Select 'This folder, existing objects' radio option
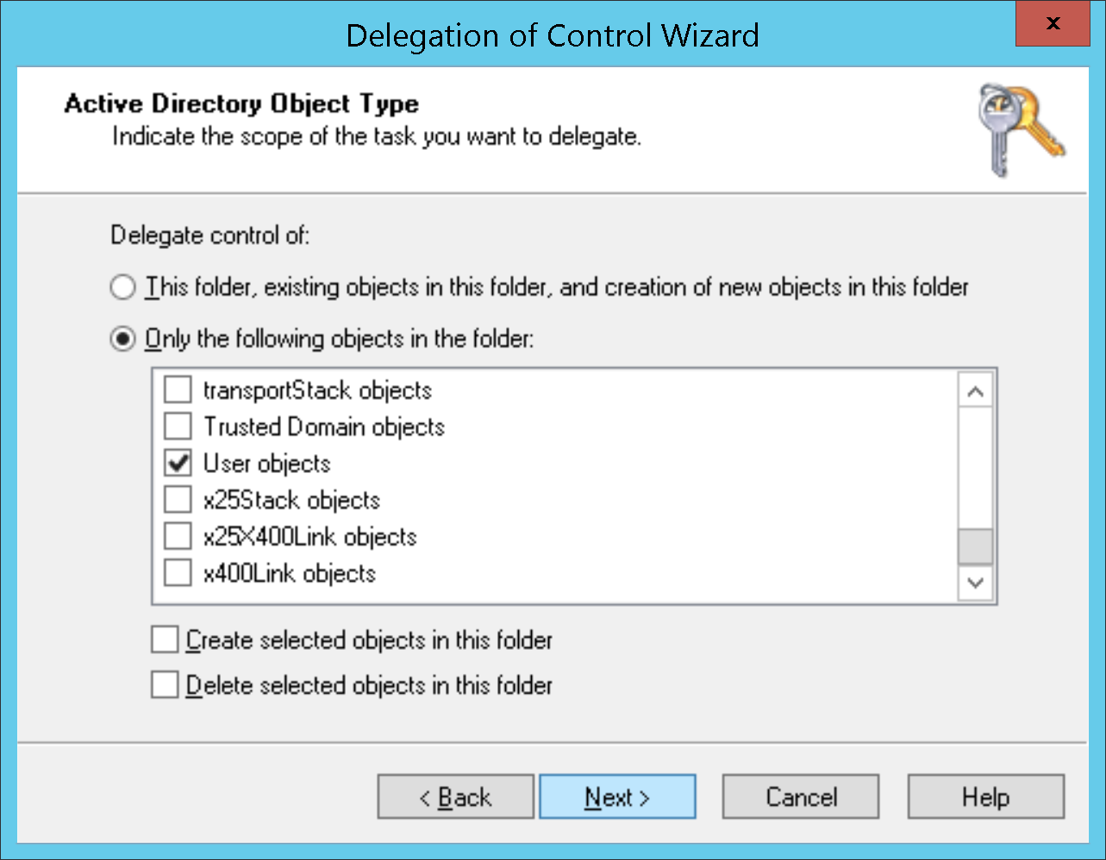Image resolution: width=1106 pixels, height=860 pixels. click(123, 287)
